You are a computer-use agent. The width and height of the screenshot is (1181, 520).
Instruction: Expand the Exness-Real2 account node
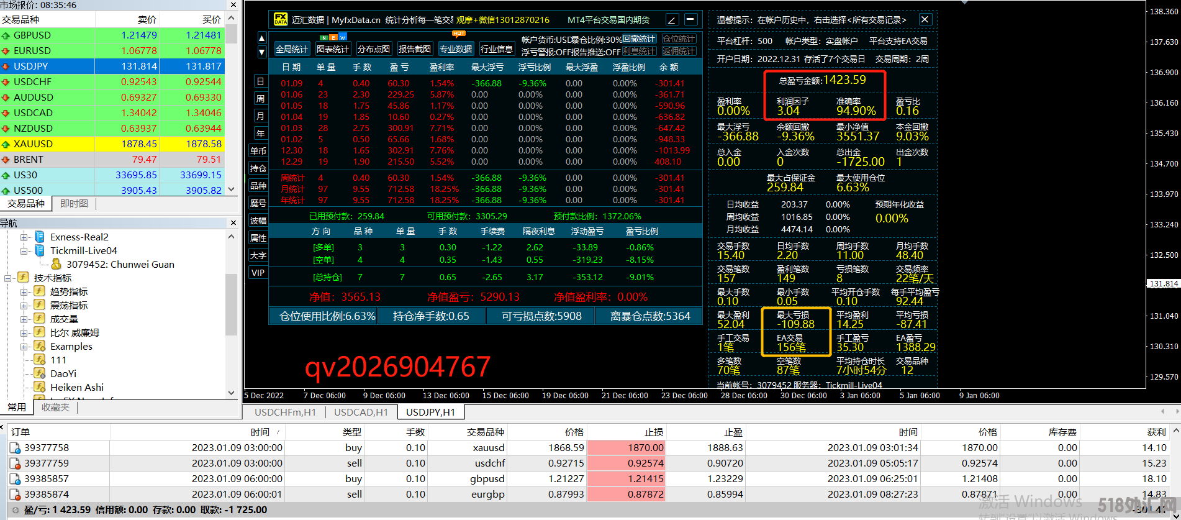pyautogui.click(x=24, y=237)
